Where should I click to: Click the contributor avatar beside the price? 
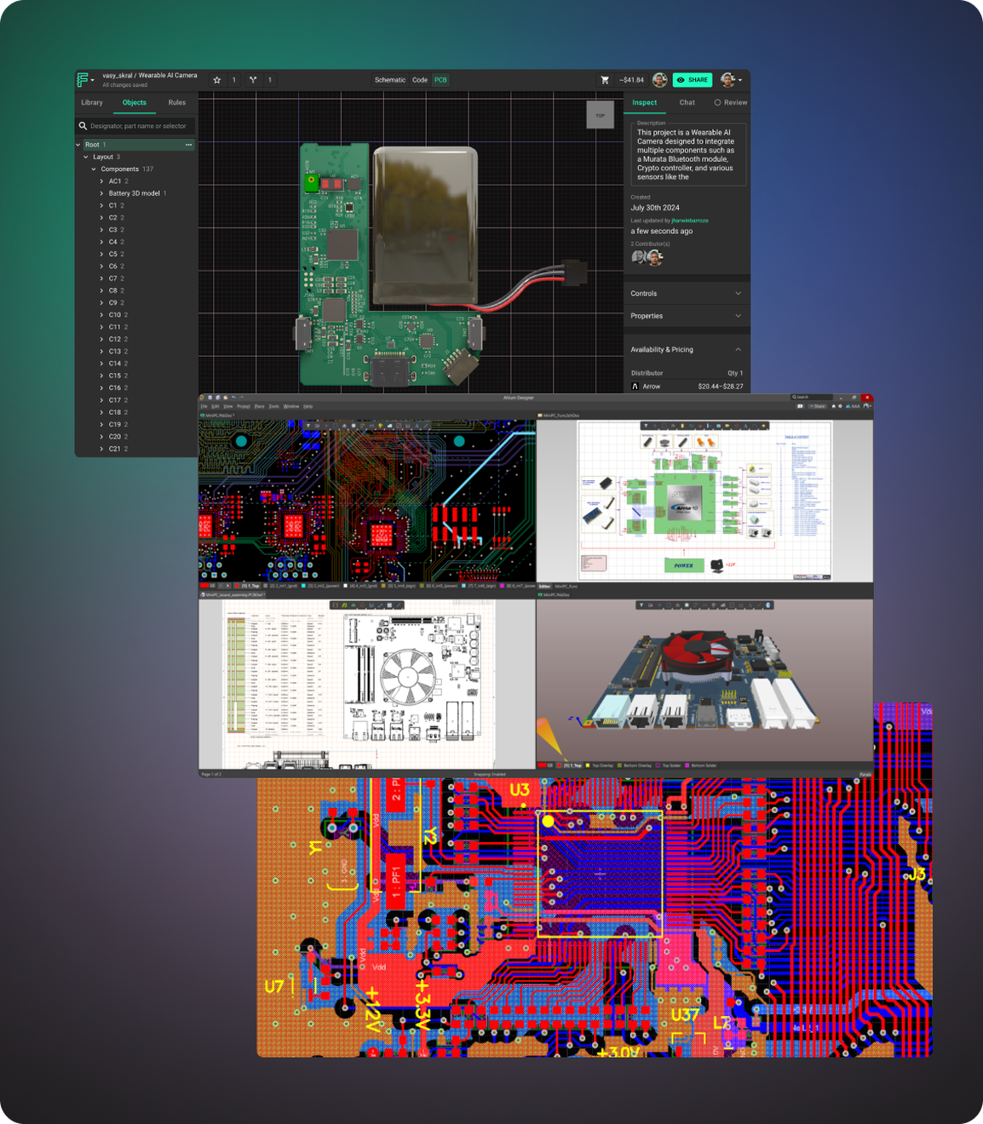659,80
